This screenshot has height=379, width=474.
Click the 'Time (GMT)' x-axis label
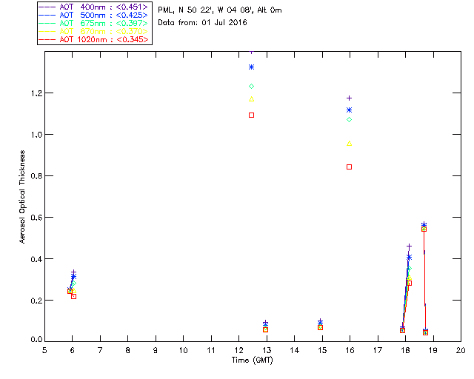[252, 360]
